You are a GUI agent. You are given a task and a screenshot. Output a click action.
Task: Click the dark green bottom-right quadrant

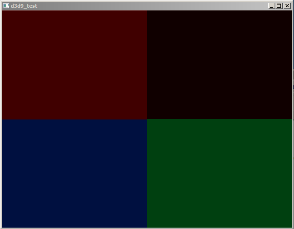(x=219, y=173)
